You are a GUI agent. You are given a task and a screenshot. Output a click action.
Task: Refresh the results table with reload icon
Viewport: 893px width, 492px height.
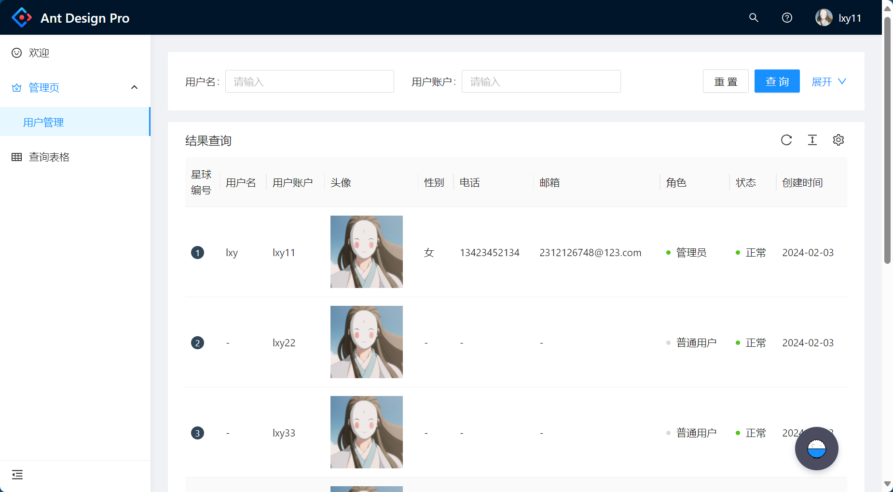786,140
